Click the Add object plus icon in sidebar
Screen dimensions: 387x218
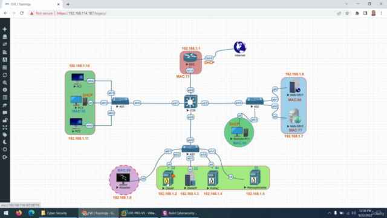pyautogui.click(x=5, y=29)
